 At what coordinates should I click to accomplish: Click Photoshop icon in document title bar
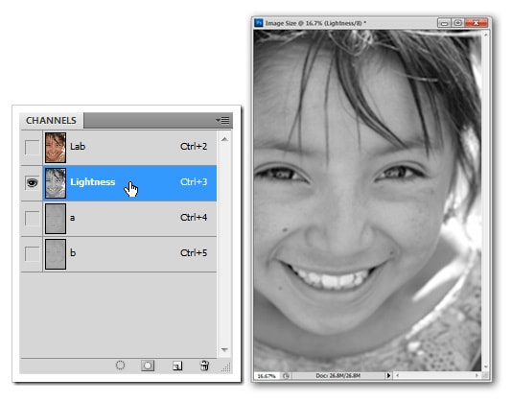[x=259, y=23]
